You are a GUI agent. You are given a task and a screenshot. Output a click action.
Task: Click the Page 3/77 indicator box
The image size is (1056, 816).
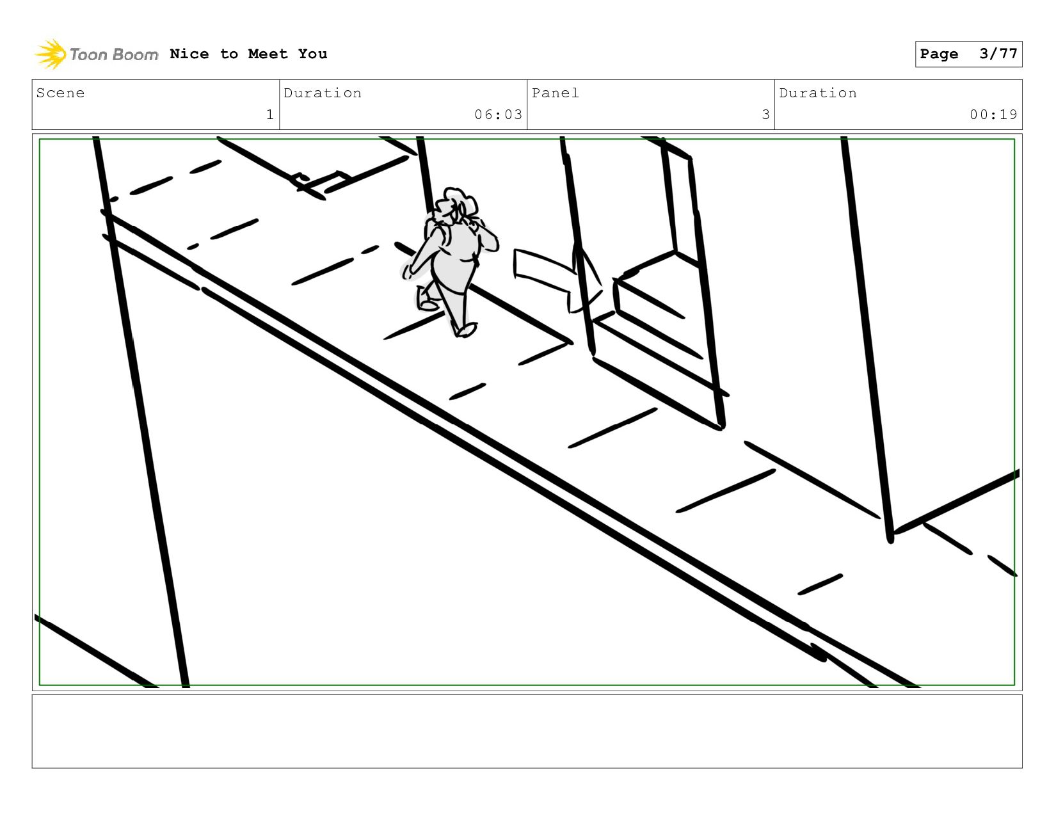coord(968,54)
